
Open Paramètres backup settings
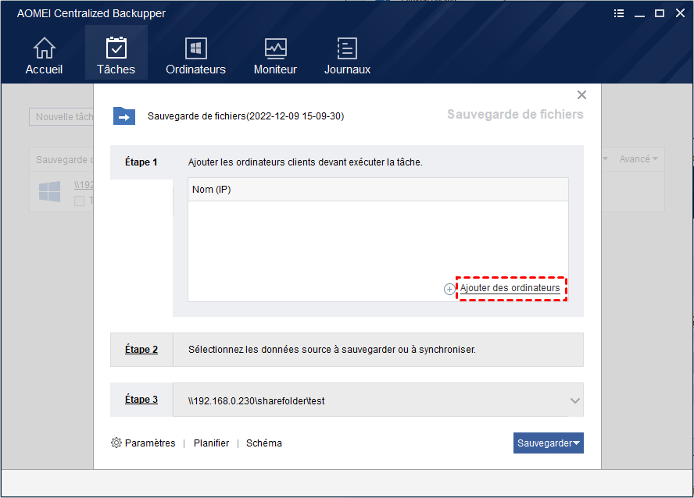click(x=150, y=443)
